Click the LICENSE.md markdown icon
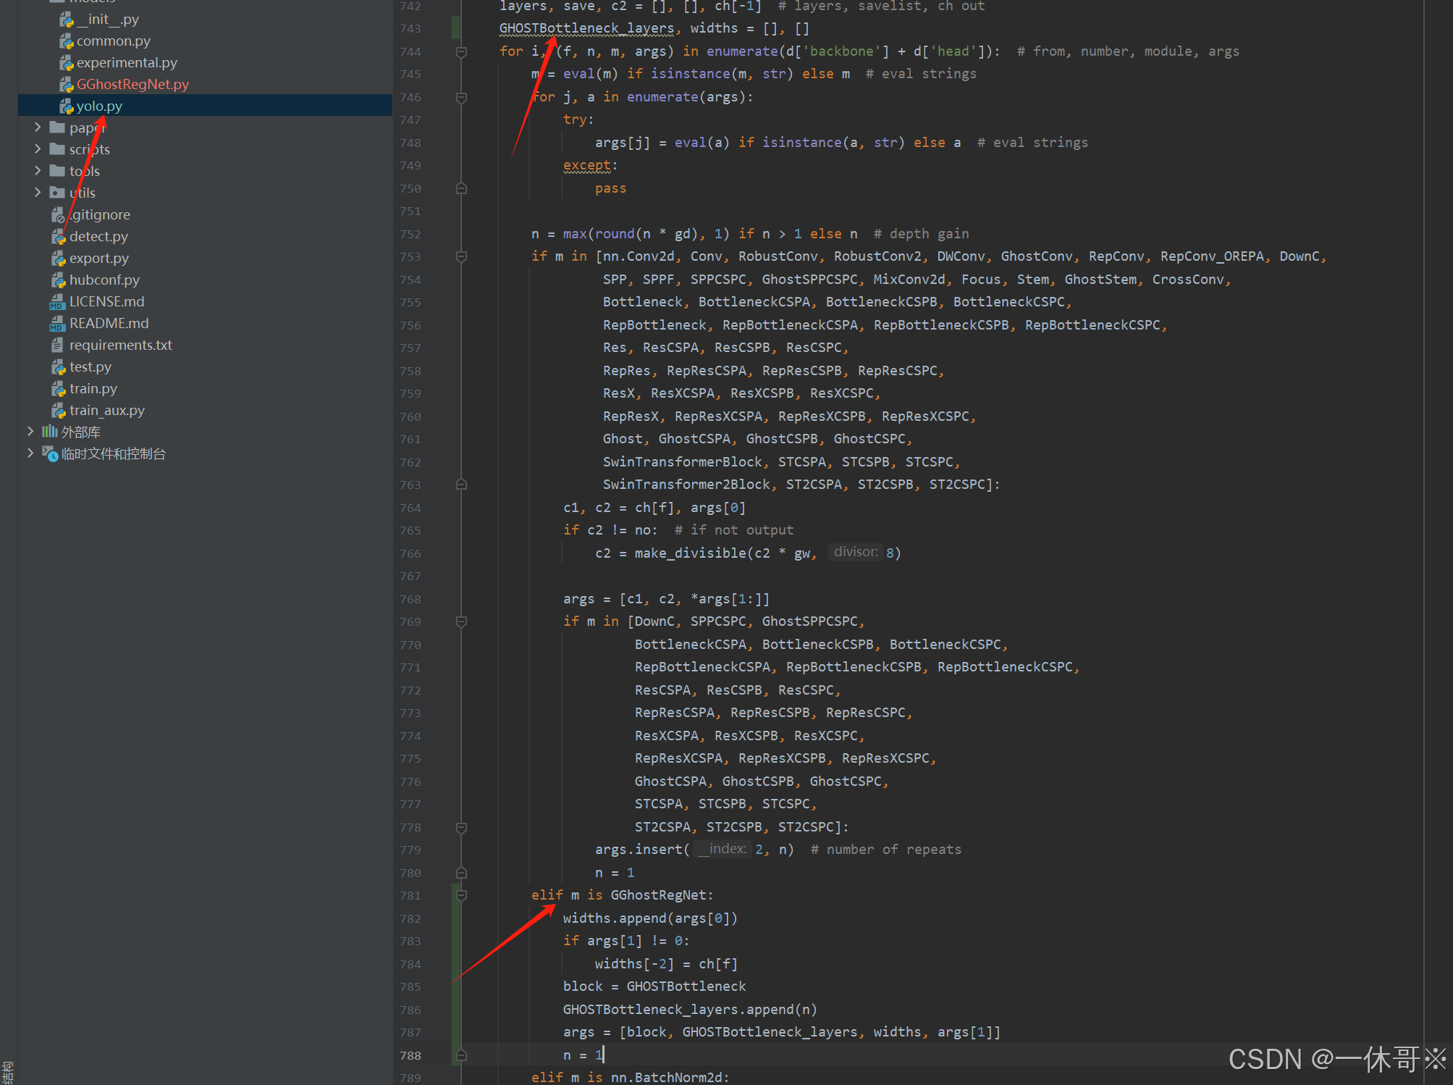1453x1085 pixels. 57,302
